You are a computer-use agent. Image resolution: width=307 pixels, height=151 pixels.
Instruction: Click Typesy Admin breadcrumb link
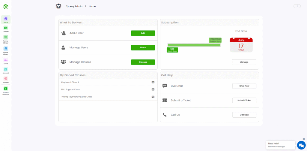pos(75,6)
